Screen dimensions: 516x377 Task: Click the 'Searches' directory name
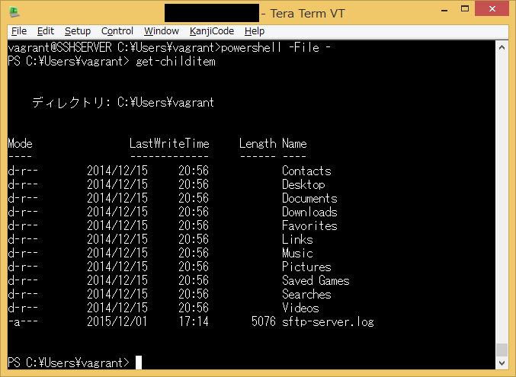pyautogui.click(x=306, y=295)
